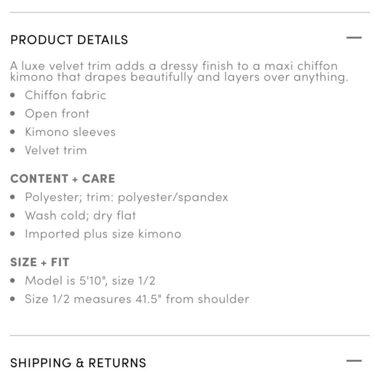
Task: Click the product description paragraph first line
Action: [x=174, y=66]
